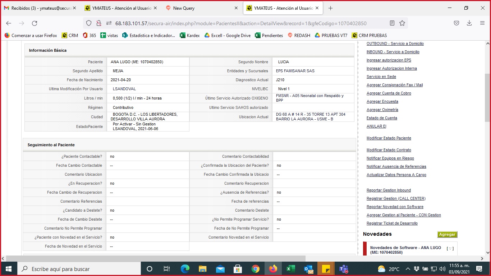The image size is (491, 276).
Task: Click the green Agregar button in Novedades
Action: pos(448,234)
